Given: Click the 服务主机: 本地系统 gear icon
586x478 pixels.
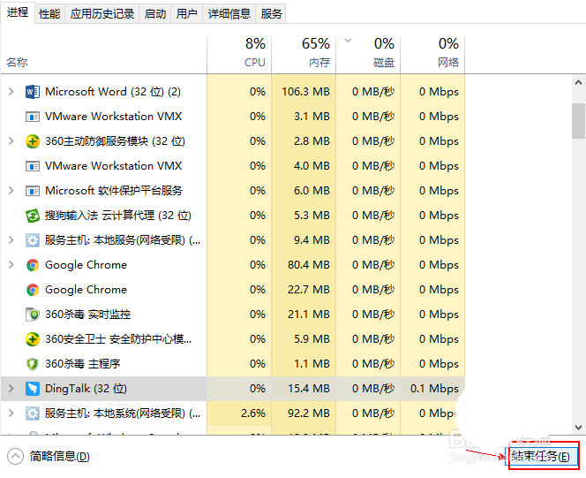Looking at the screenshot, I should [x=33, y=414].
